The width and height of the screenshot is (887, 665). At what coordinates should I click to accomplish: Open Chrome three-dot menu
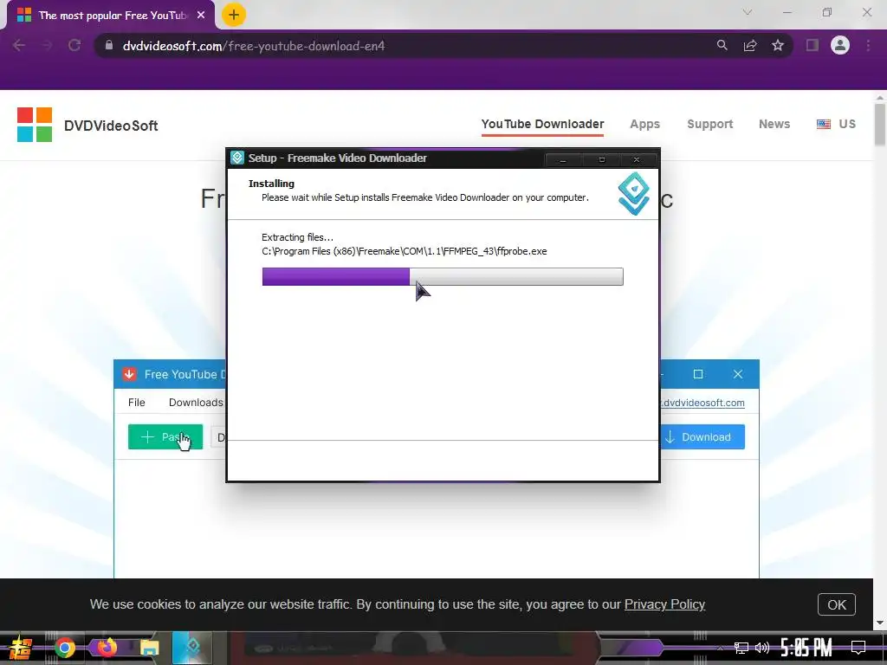[868, 46]
